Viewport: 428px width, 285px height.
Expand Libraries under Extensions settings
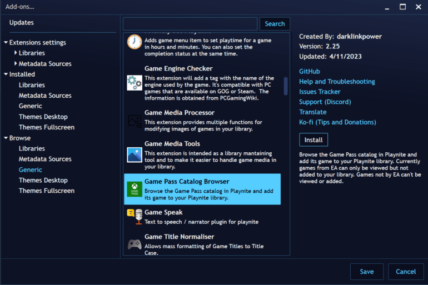[x=16, y=53]
